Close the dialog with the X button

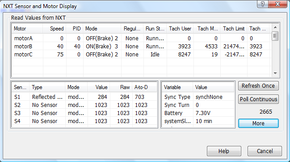pos(277,4)
